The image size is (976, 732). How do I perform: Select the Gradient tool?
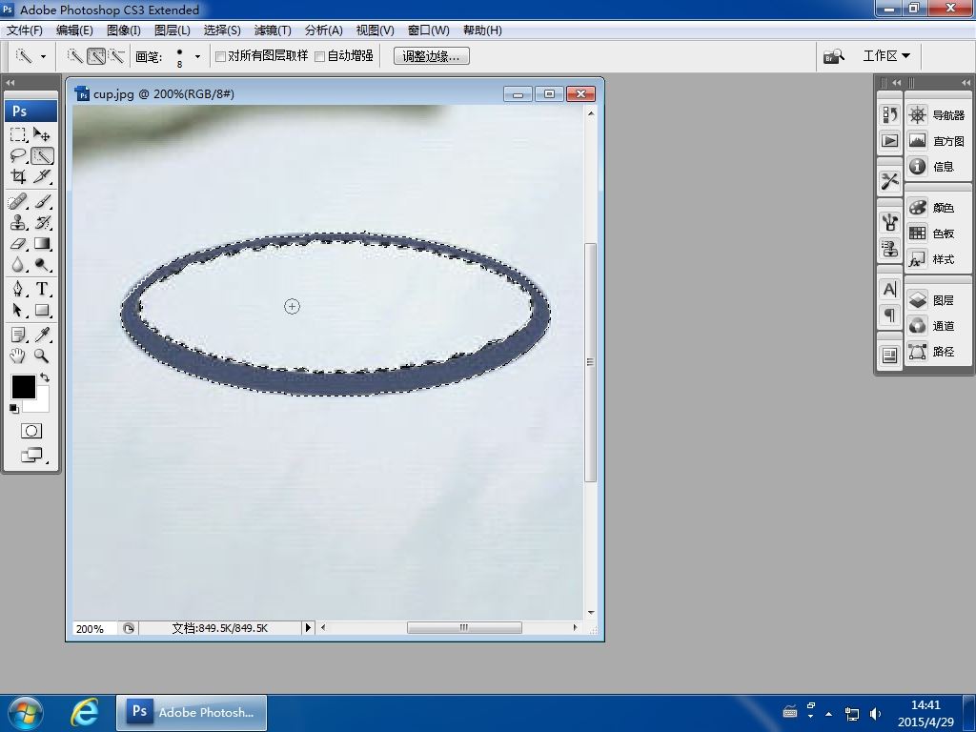click(42, 243)
